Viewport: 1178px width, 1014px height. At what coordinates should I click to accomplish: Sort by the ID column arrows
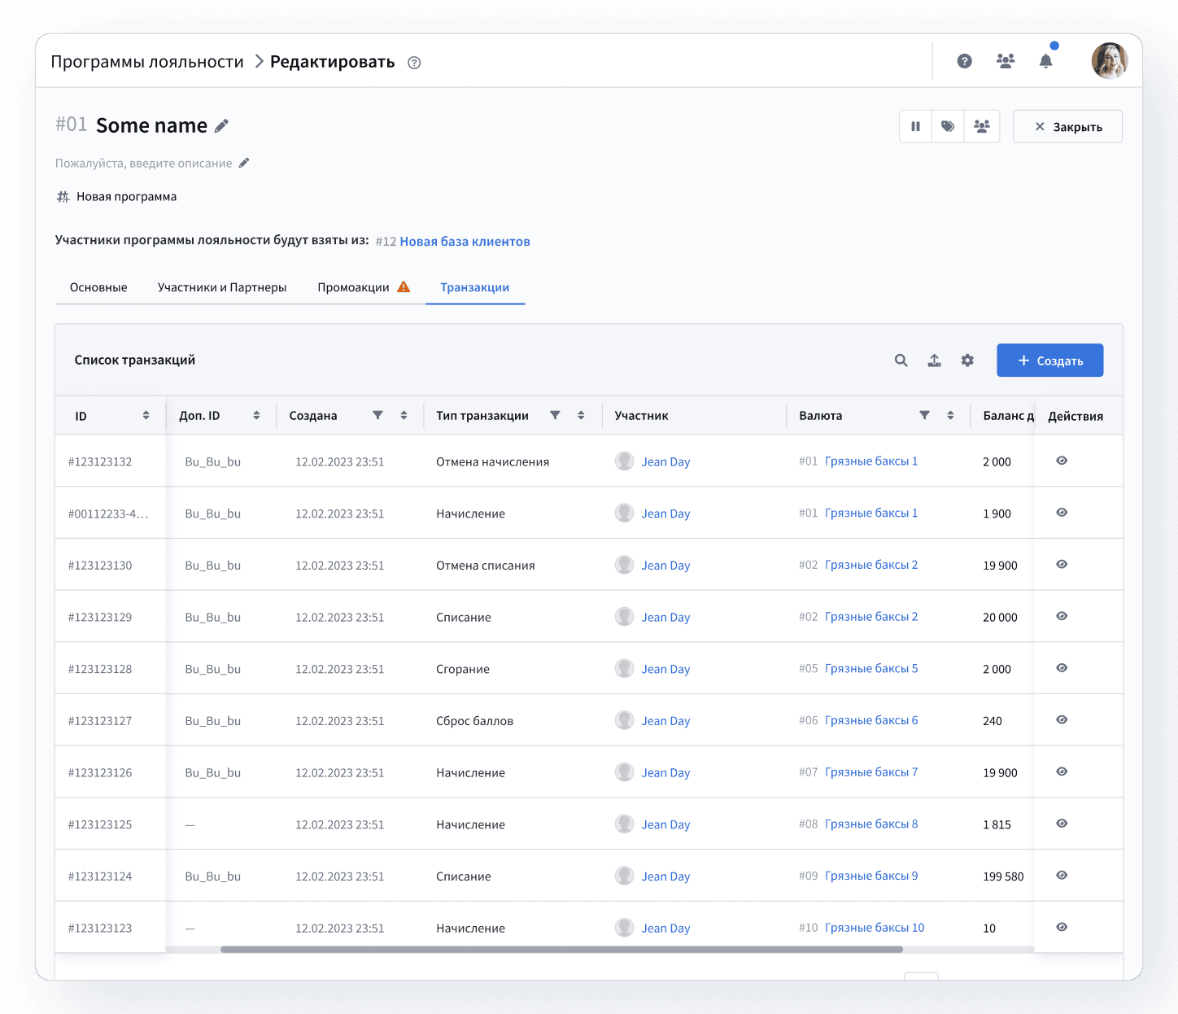pyautogui.click(x=147, y=415)
